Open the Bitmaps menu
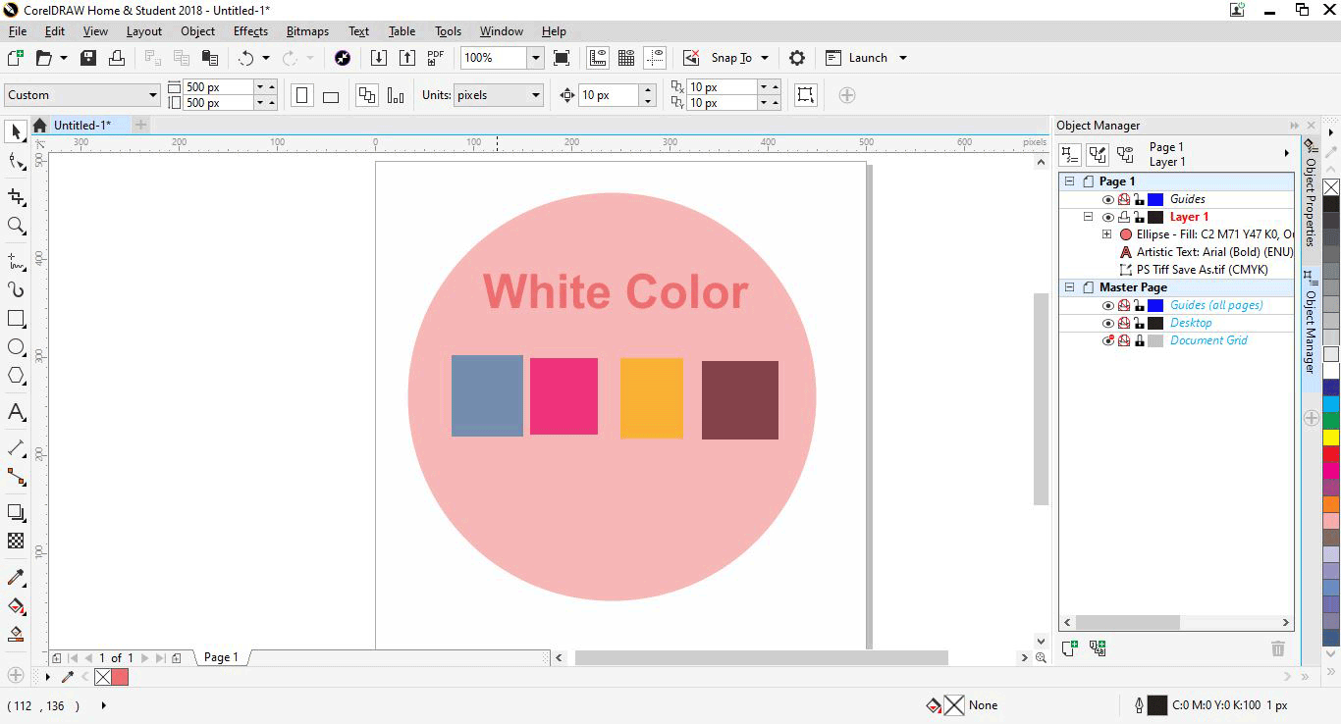The image size is (1341, 724). tap(306, 30)
